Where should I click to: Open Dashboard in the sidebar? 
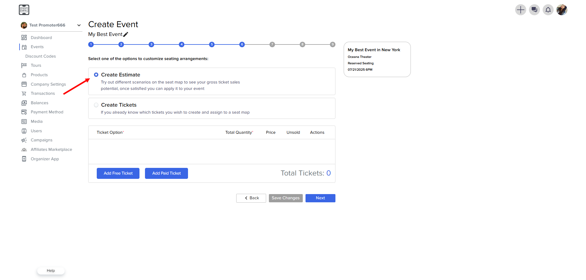[x=41, y=38]
